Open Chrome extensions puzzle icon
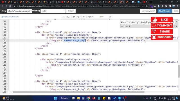 click(162, 6)
